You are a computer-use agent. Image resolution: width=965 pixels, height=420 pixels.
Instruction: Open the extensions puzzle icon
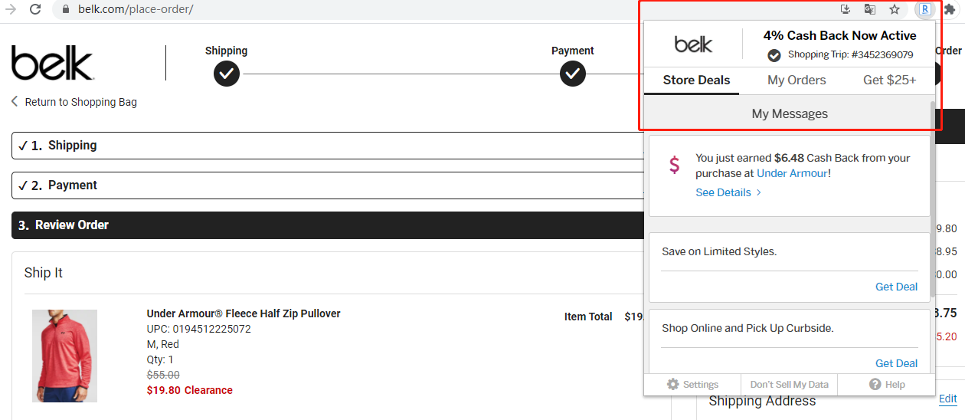(x=950, y=9)
